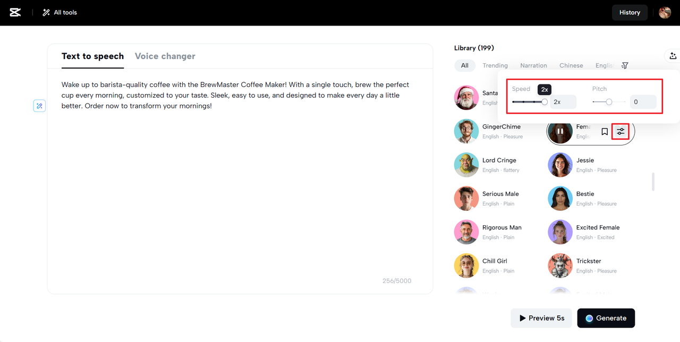The width and height of the screenshot is (680, 342).
Task: Open the History panel
Action: click(x=630, y=12)
